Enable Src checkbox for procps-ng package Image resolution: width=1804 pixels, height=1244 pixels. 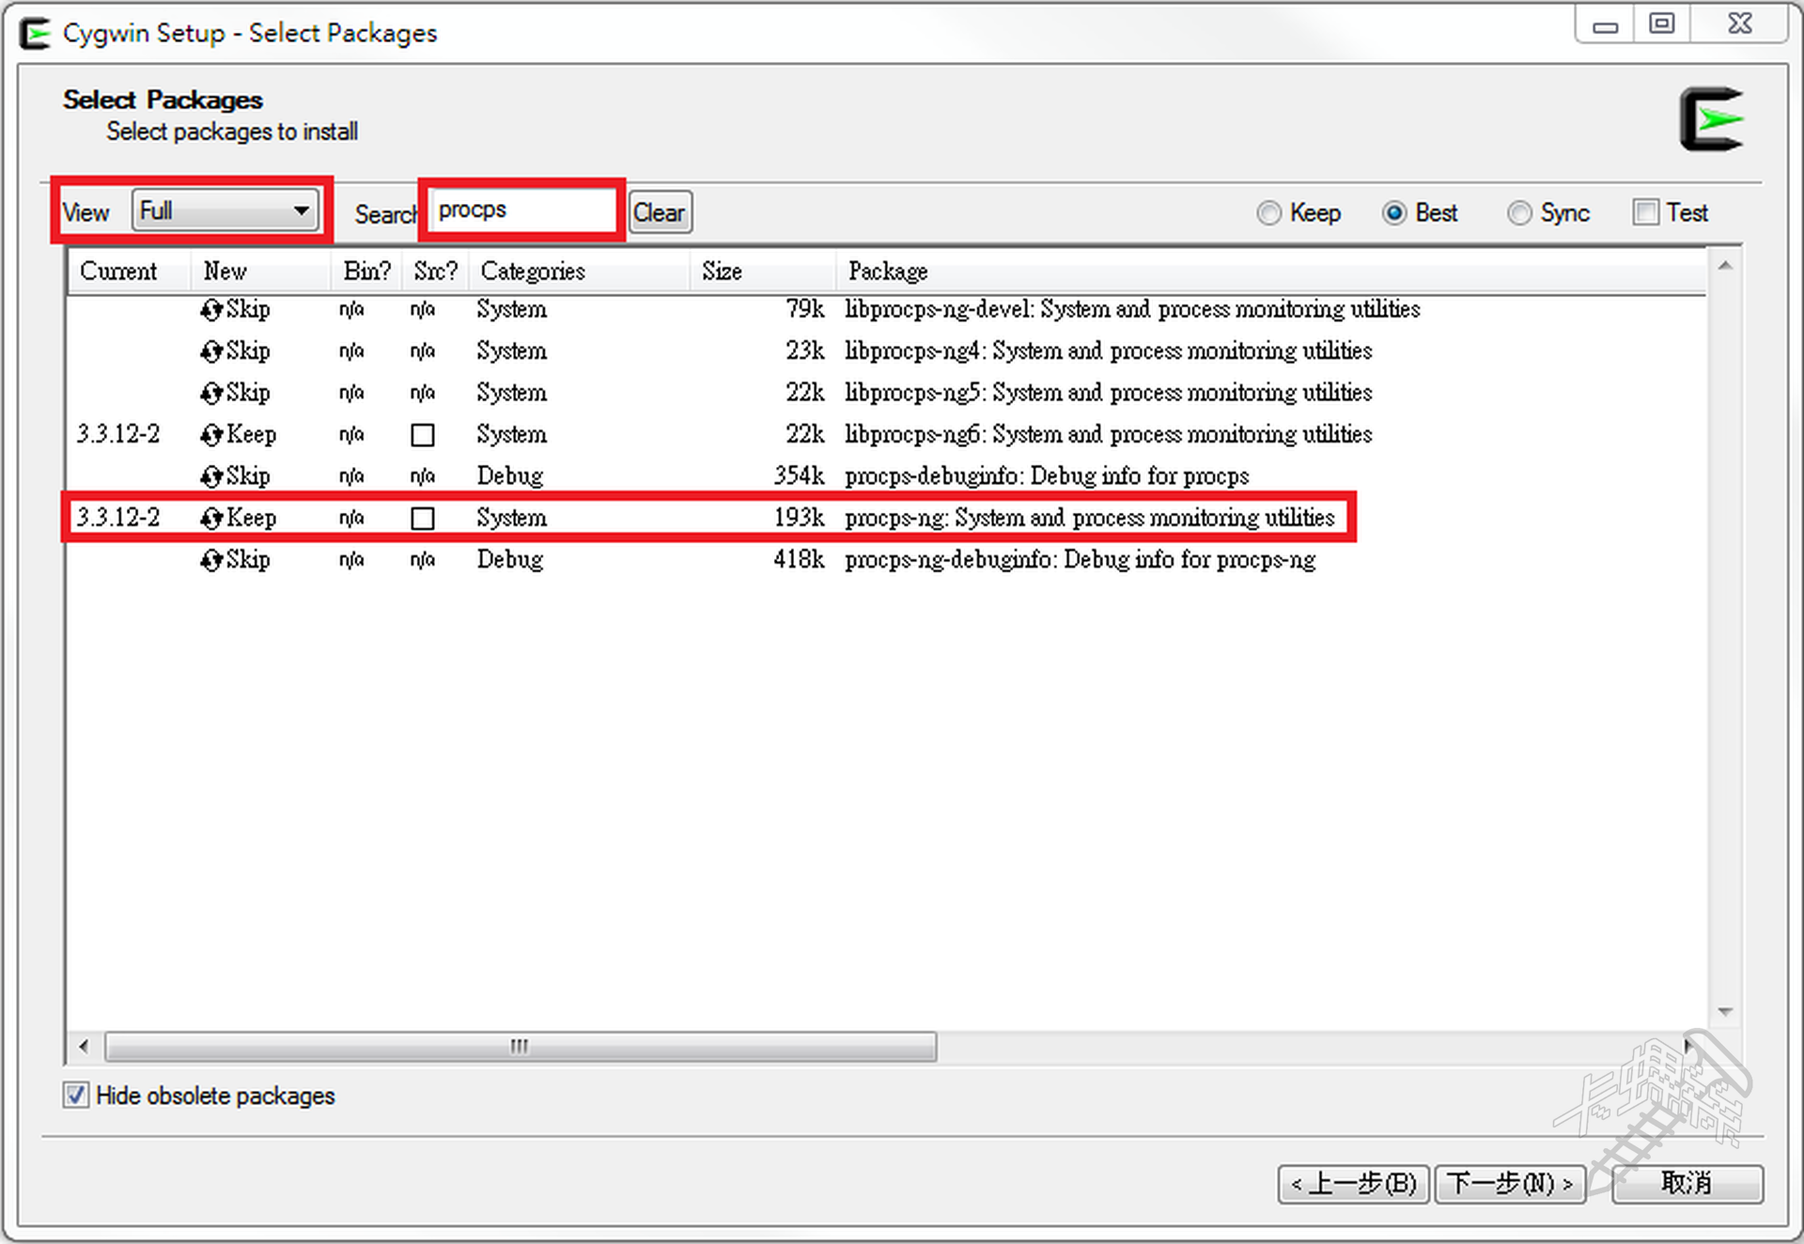(423, 519)
